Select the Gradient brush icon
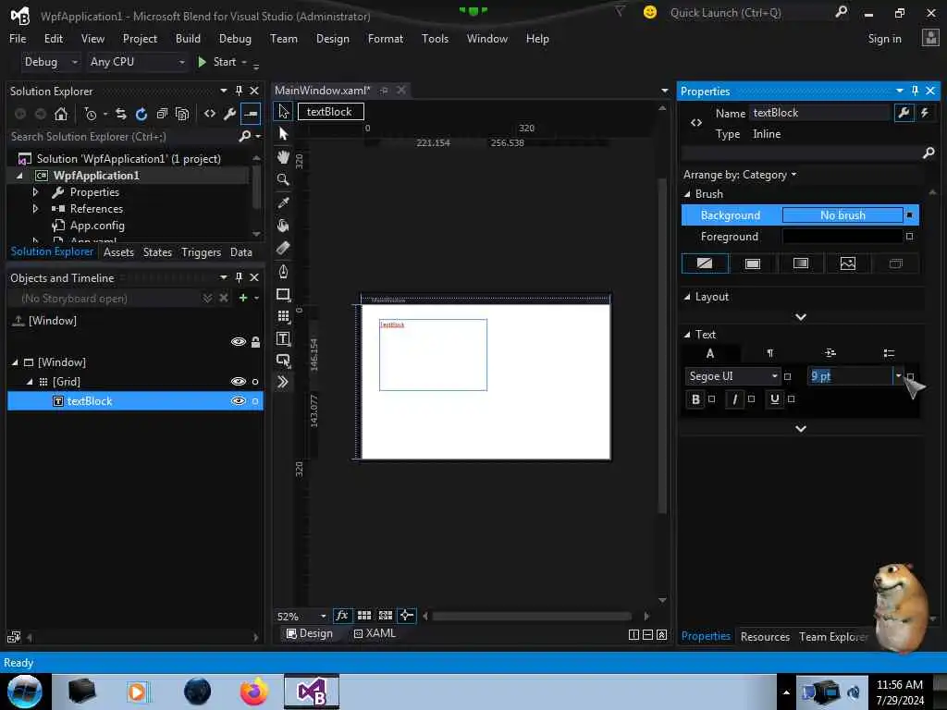The height and width of the screenshot is (710, 947). coord(800,263)
